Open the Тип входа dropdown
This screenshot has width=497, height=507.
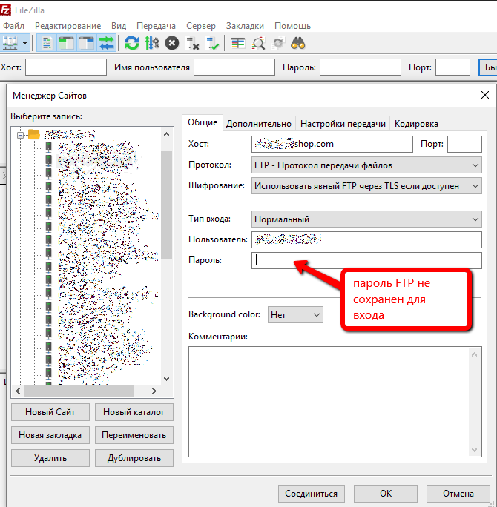366,219
